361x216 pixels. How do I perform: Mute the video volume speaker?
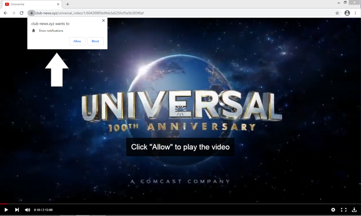click(27, 210)
